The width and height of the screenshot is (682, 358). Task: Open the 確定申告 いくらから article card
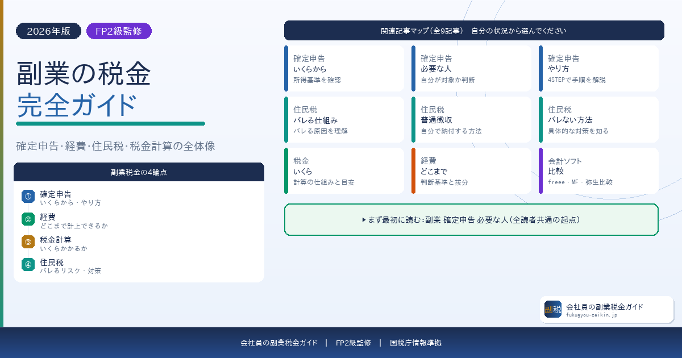pyautogui.click(x=344, y=68)
